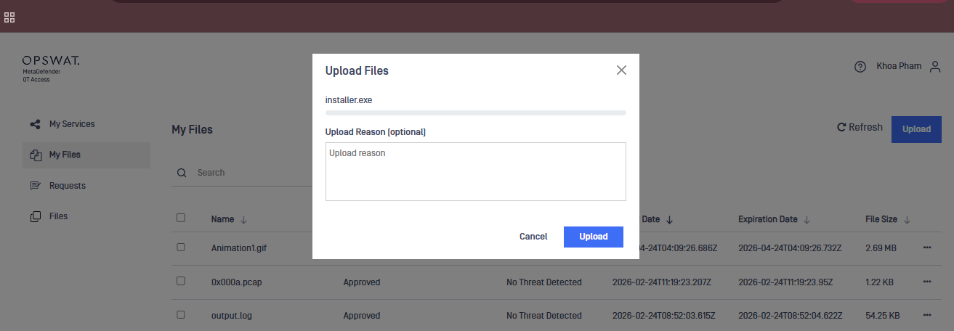Toggle the select-all files checkbox
The height and width of the screenshot is (331, 954).
click(181, 218)
